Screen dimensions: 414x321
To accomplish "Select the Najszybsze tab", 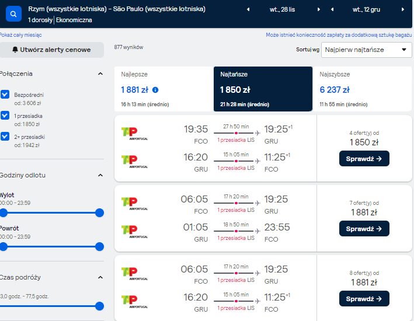I will (362, 89).
